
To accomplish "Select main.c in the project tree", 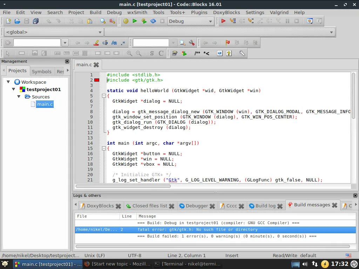I will 45,104.
